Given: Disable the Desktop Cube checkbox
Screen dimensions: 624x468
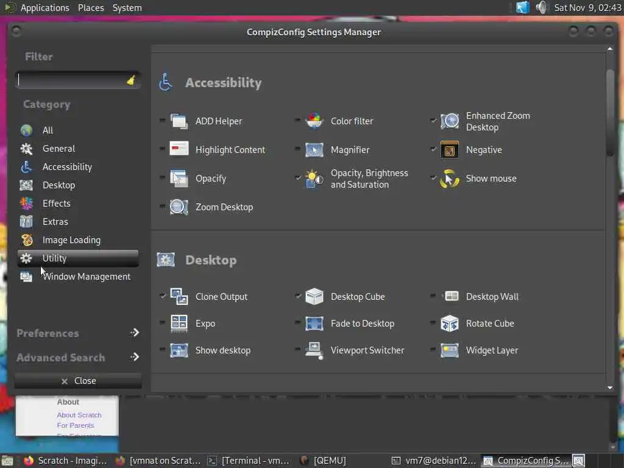Looking at the screenshot, I should 298,296.
